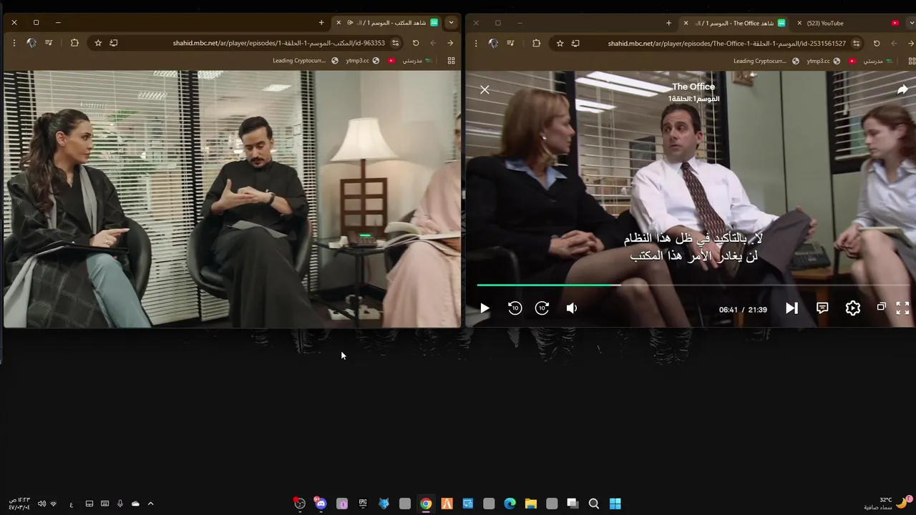Open the مدرستي bookmark in the right window
916x515 pixels.
tap(877, 61)
